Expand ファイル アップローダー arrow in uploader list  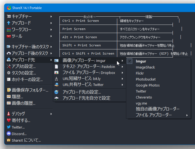pyautogui.click(x=187, y=115)
